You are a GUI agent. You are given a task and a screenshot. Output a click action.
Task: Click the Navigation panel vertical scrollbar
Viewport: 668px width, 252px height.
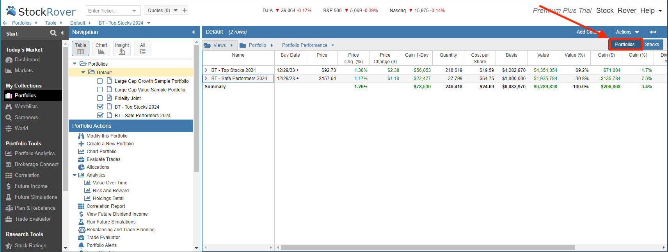coord(196,108)
